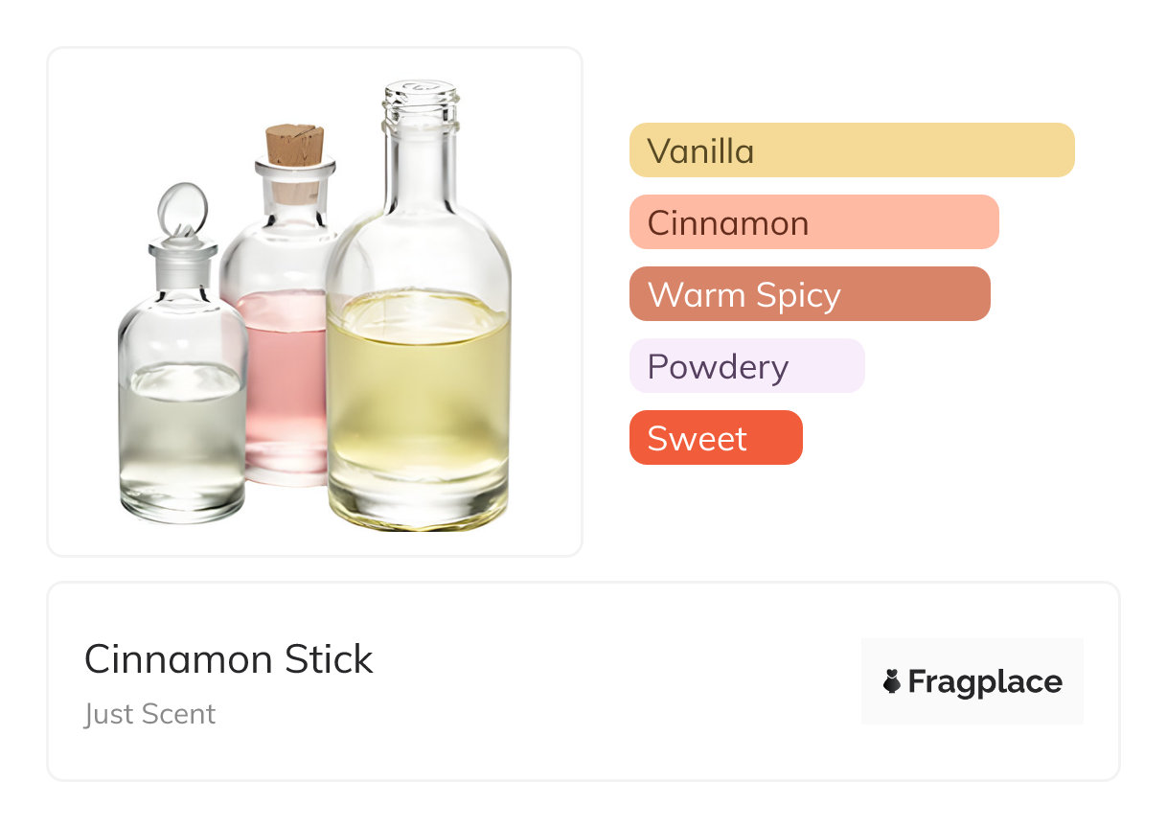Click the clear liquid in small bottle
Viewport: 1167px width, 828px height.
[182, 441]
